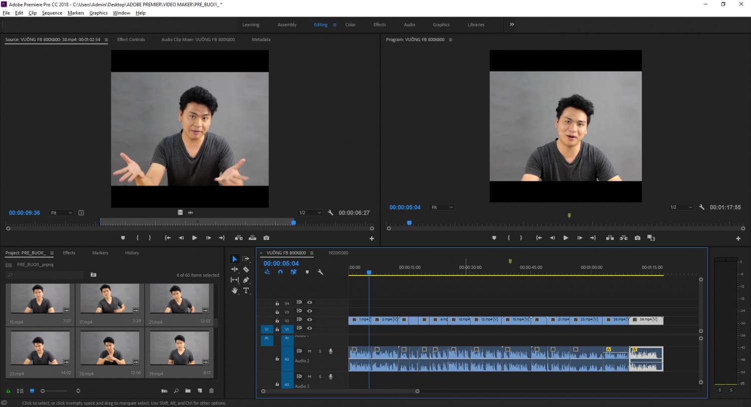751x407 pixels.
Task: Open timeline display settings wrench icon
Action: 320,272
